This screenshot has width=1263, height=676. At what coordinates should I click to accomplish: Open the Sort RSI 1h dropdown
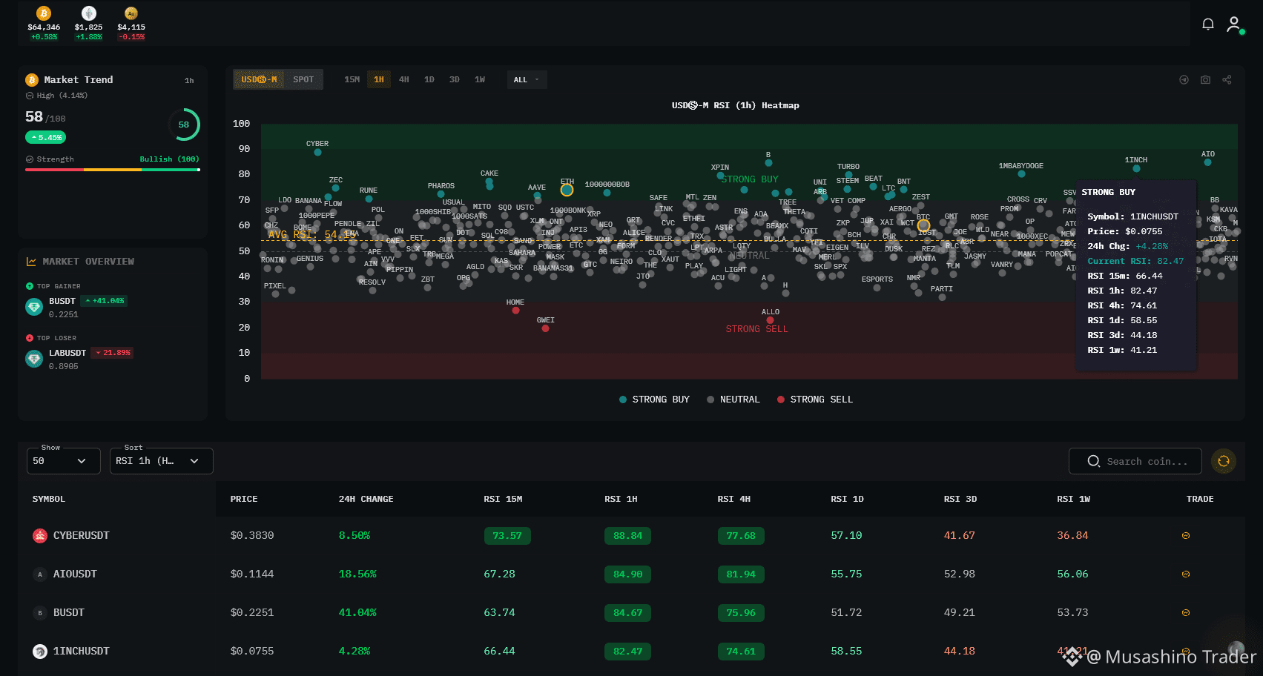point(161,461)
